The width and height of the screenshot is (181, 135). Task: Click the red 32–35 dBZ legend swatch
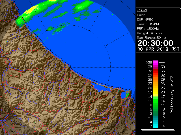click(156, 71)
